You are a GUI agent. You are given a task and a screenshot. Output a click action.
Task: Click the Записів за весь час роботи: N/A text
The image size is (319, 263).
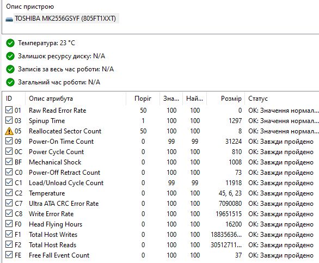[x=66, y=69]
